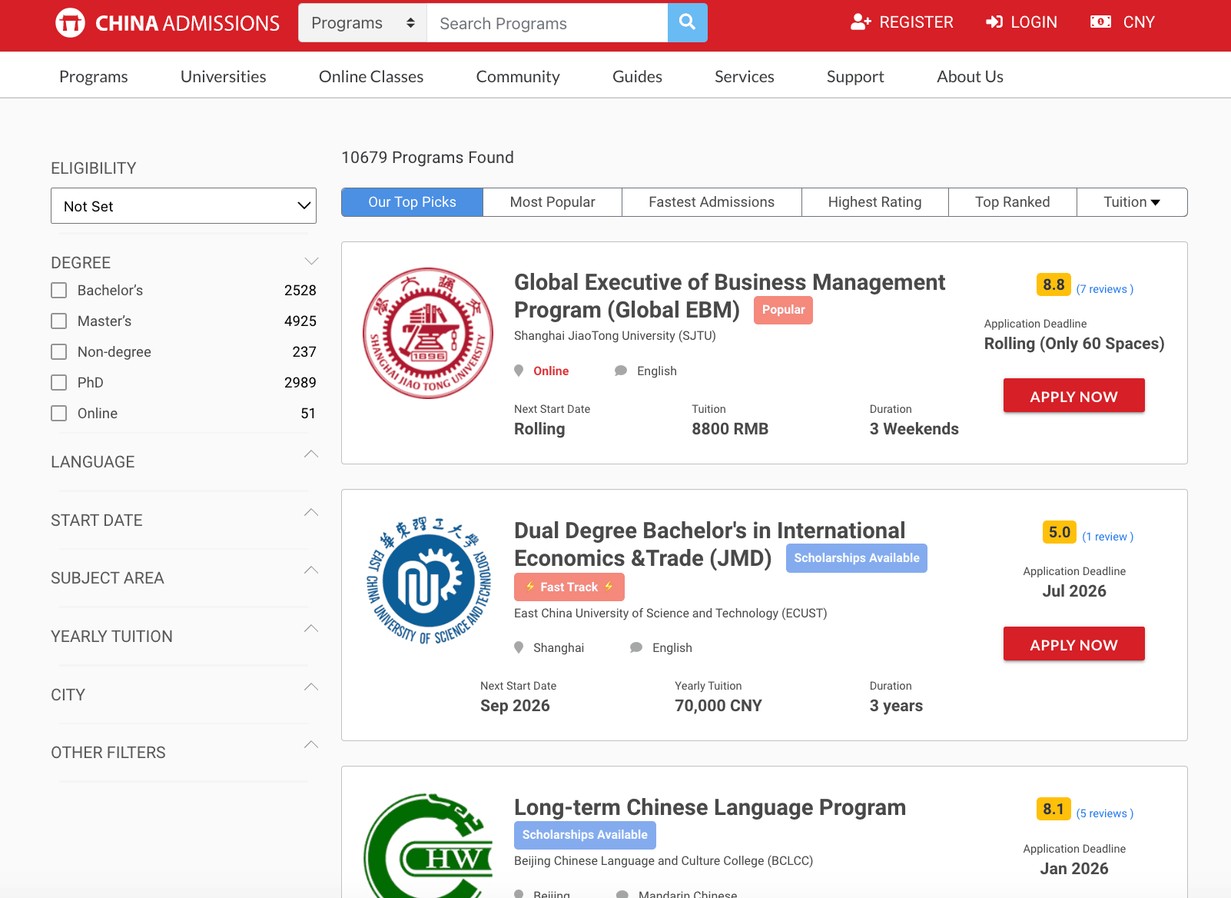The height and width of the screenshot is (898, 1231).
Task: Open the Eligibility 'Not Set' dropdown
Action: click(x=184, y=206)
